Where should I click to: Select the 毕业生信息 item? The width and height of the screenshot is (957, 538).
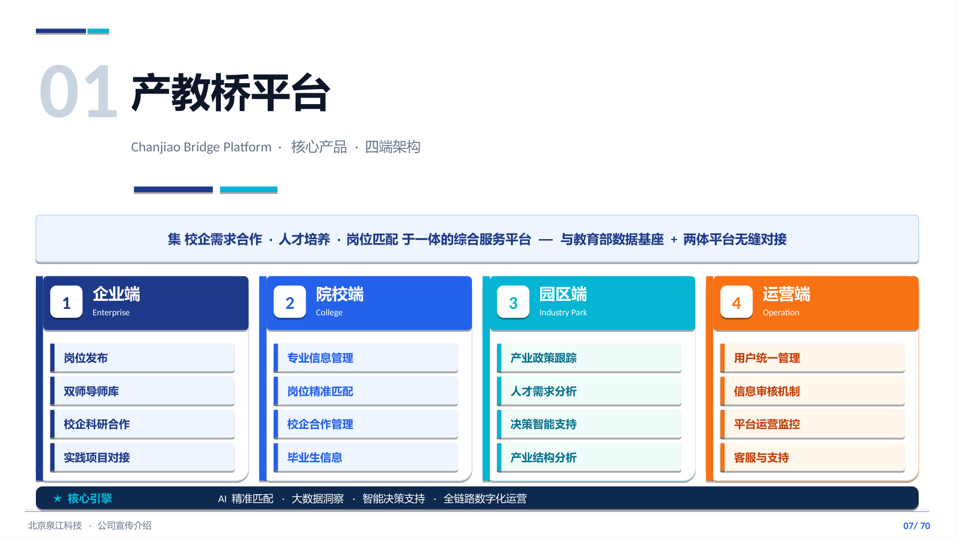point(366,457)
